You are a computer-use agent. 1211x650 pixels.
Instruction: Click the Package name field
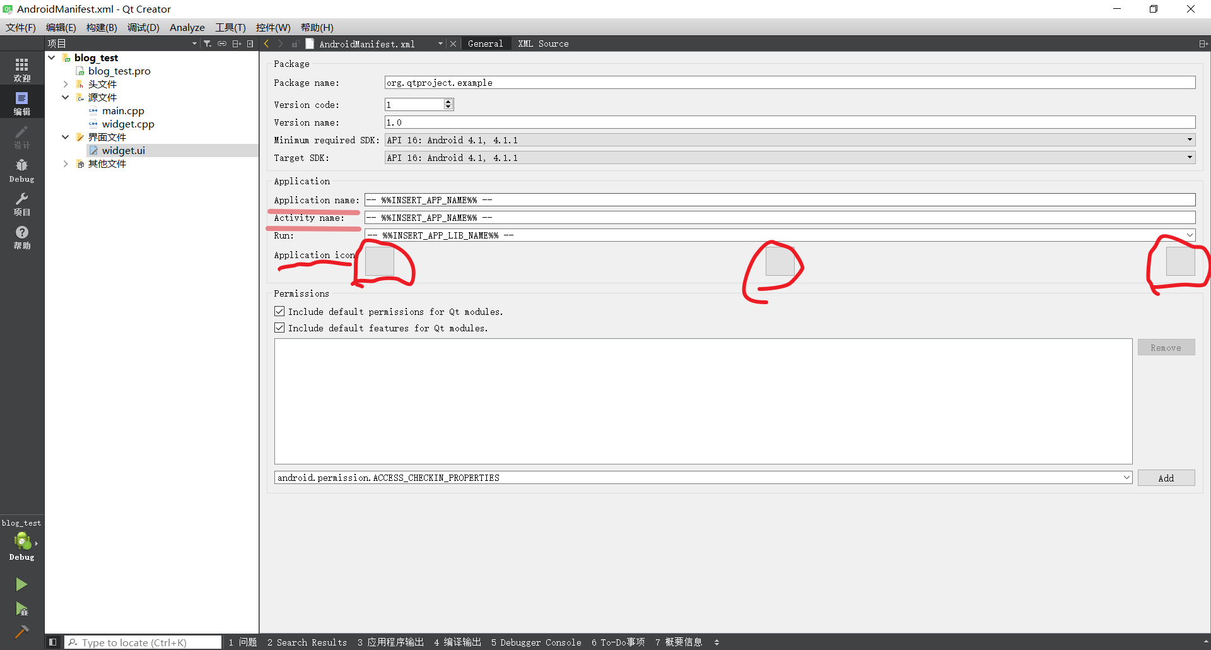click(x=790, y=83)
